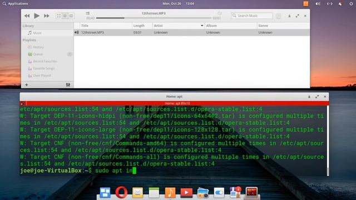Collapse the Library sidebar section

(x=28, y=26)
